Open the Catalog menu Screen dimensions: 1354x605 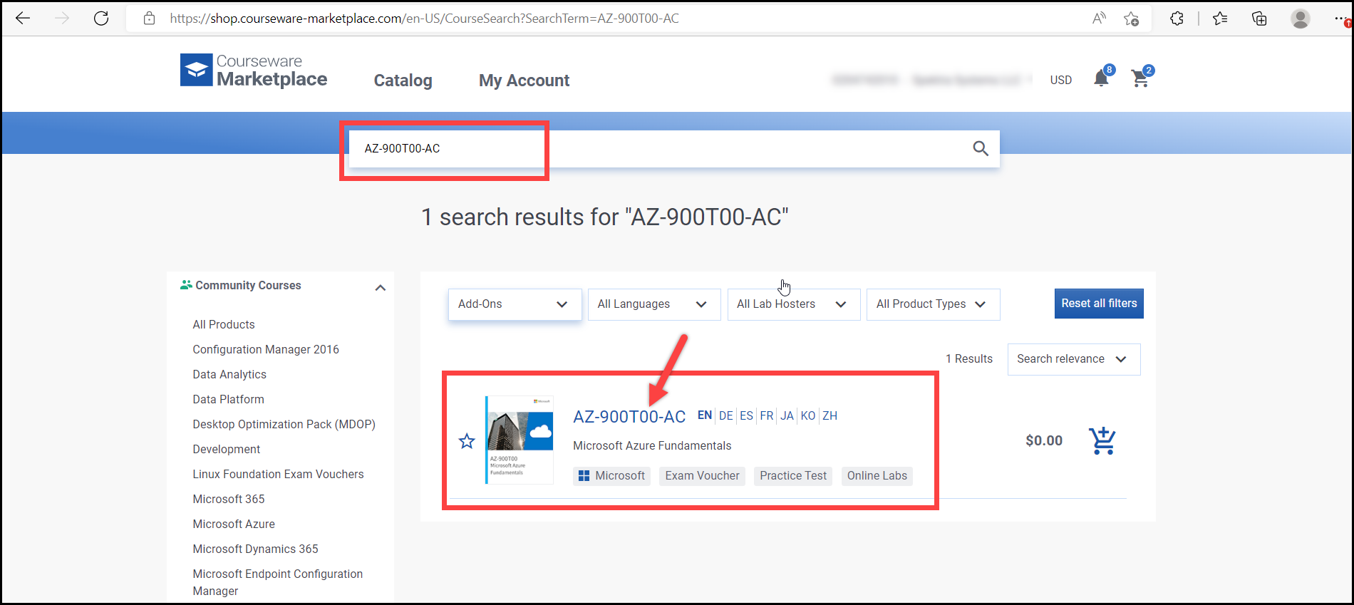click(x=403, y=81)
